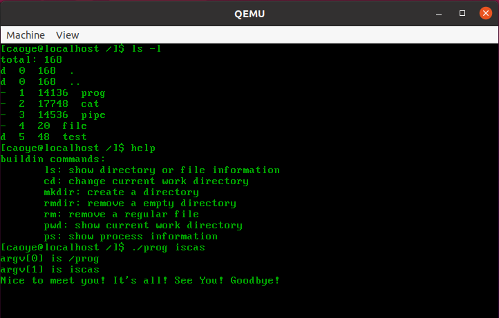The height and width of the screenshot is (318, 499).
Task: Click the 'argv[1] is iscas' output line
Action: (50, 270)
